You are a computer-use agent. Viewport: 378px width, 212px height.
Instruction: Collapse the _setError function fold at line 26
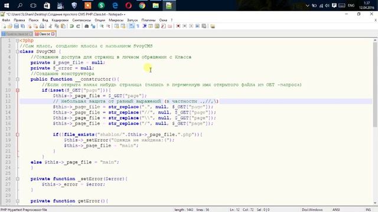coord(18,178)
